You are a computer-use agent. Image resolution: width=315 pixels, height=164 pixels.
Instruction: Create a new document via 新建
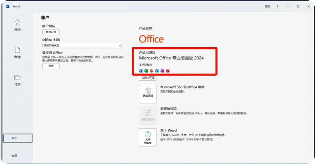pos(18,52)
